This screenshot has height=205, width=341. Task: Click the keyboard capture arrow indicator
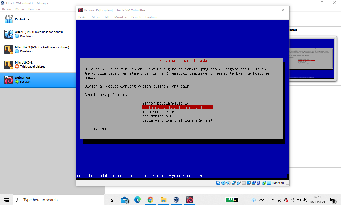(x=269, y=183)
